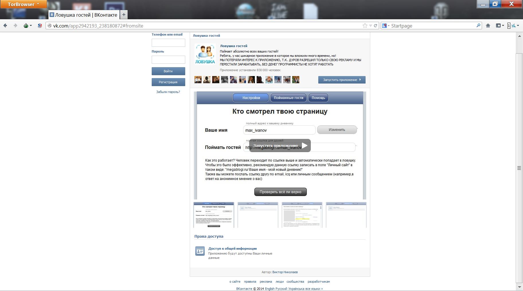Open the люди footer link
523x291 pixels.
pyautogui.click(x=280, y=282)
